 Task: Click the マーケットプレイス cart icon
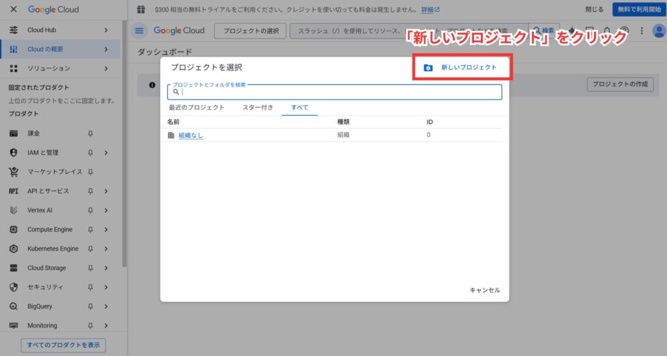(x=14, y=172)
